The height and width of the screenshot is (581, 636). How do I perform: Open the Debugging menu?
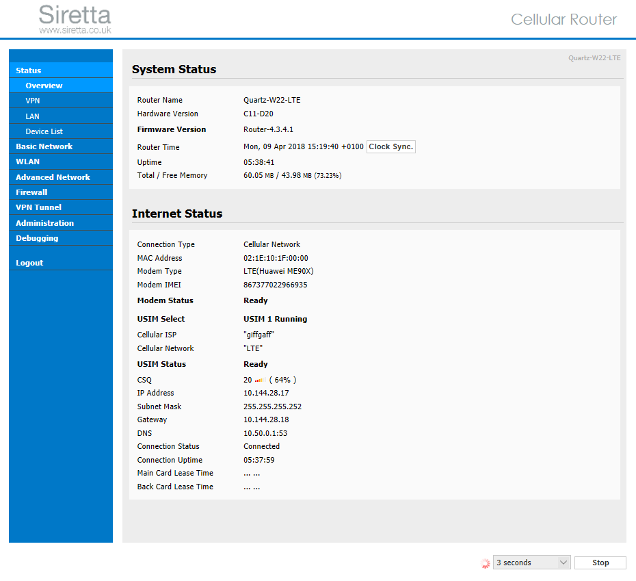(61, 238)
